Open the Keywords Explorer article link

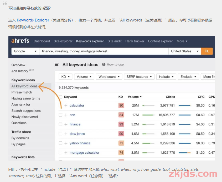[x=33, y=20]
